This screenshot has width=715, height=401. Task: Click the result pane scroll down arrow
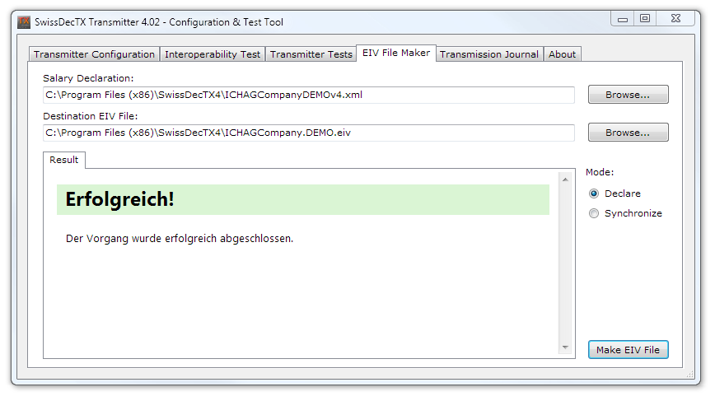[x=564, y=348]
